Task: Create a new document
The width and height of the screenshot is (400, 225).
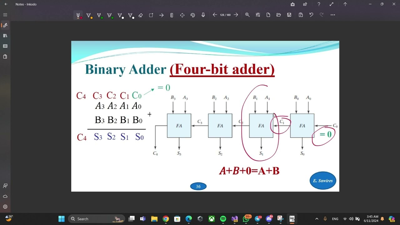Action: click(268, 15)
